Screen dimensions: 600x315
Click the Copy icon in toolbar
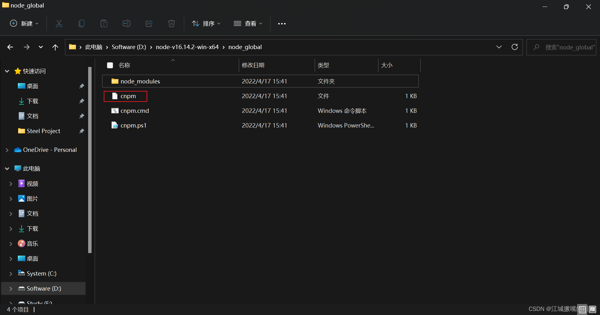[x=82, y=23]
